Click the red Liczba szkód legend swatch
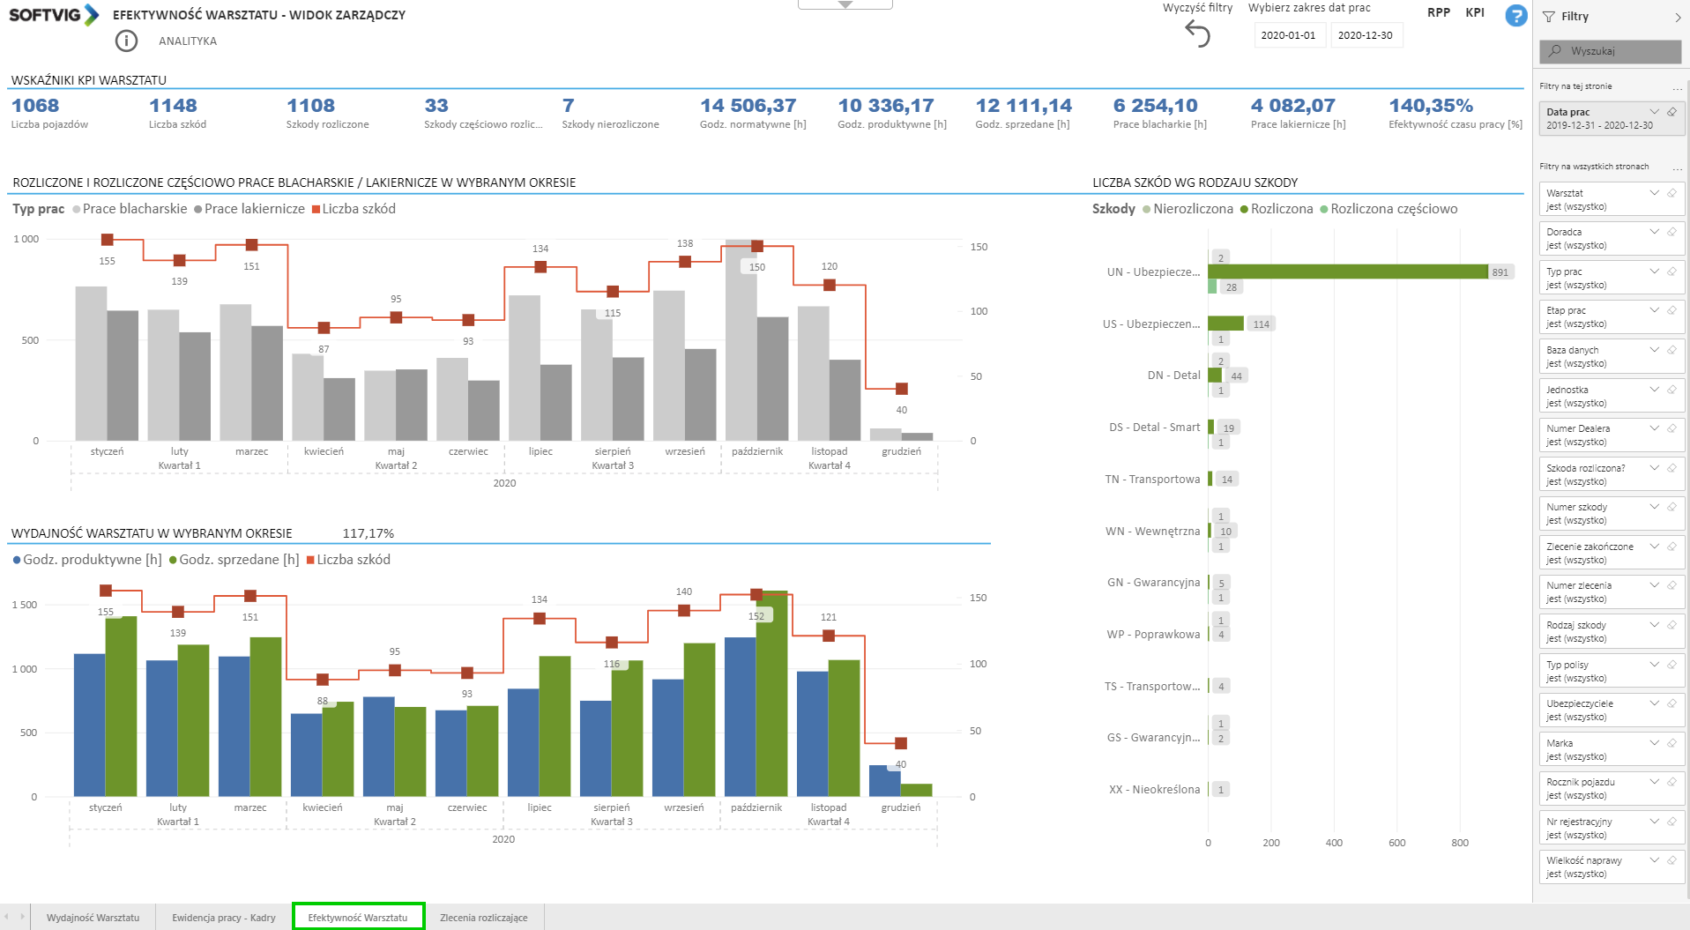The height and width of the screenshot is (930, 1690). (316, 209)
